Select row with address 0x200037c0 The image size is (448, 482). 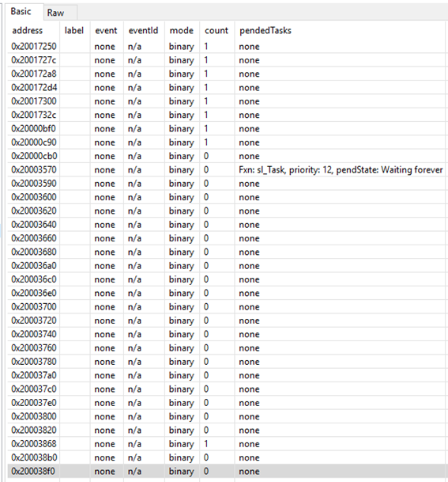pos(227,389)
